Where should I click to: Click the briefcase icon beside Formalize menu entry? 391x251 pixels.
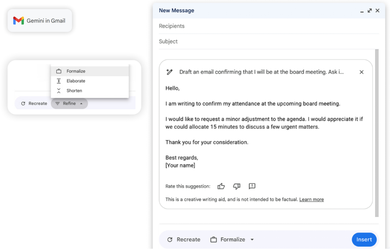59,71
